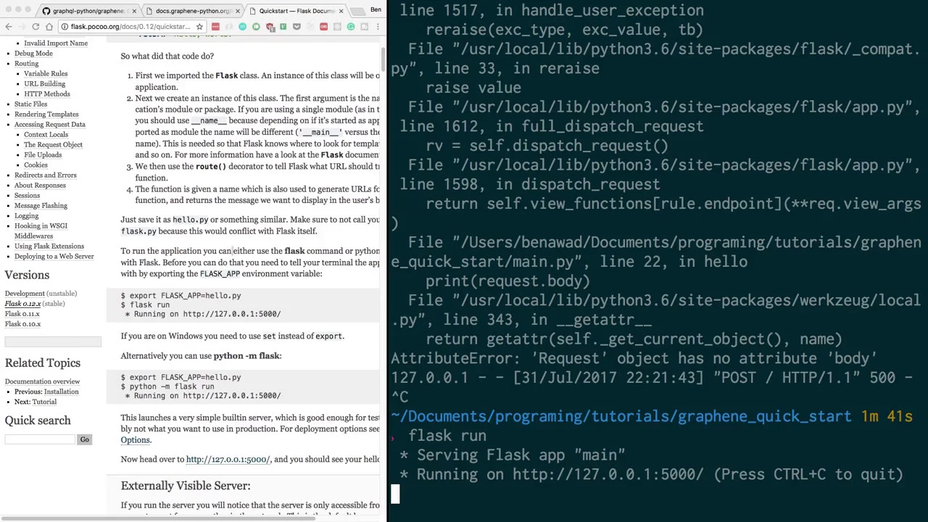Switch docs to Flask 0.11.x
The height and width of the screenshot is (522, 928).
tap(22, 314)
